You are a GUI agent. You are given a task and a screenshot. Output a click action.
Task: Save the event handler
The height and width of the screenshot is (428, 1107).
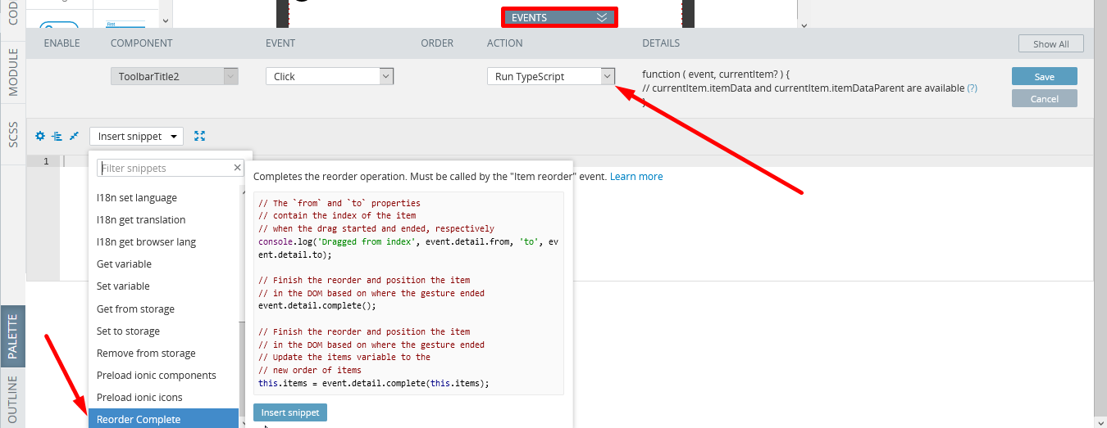coord(1044,76)
